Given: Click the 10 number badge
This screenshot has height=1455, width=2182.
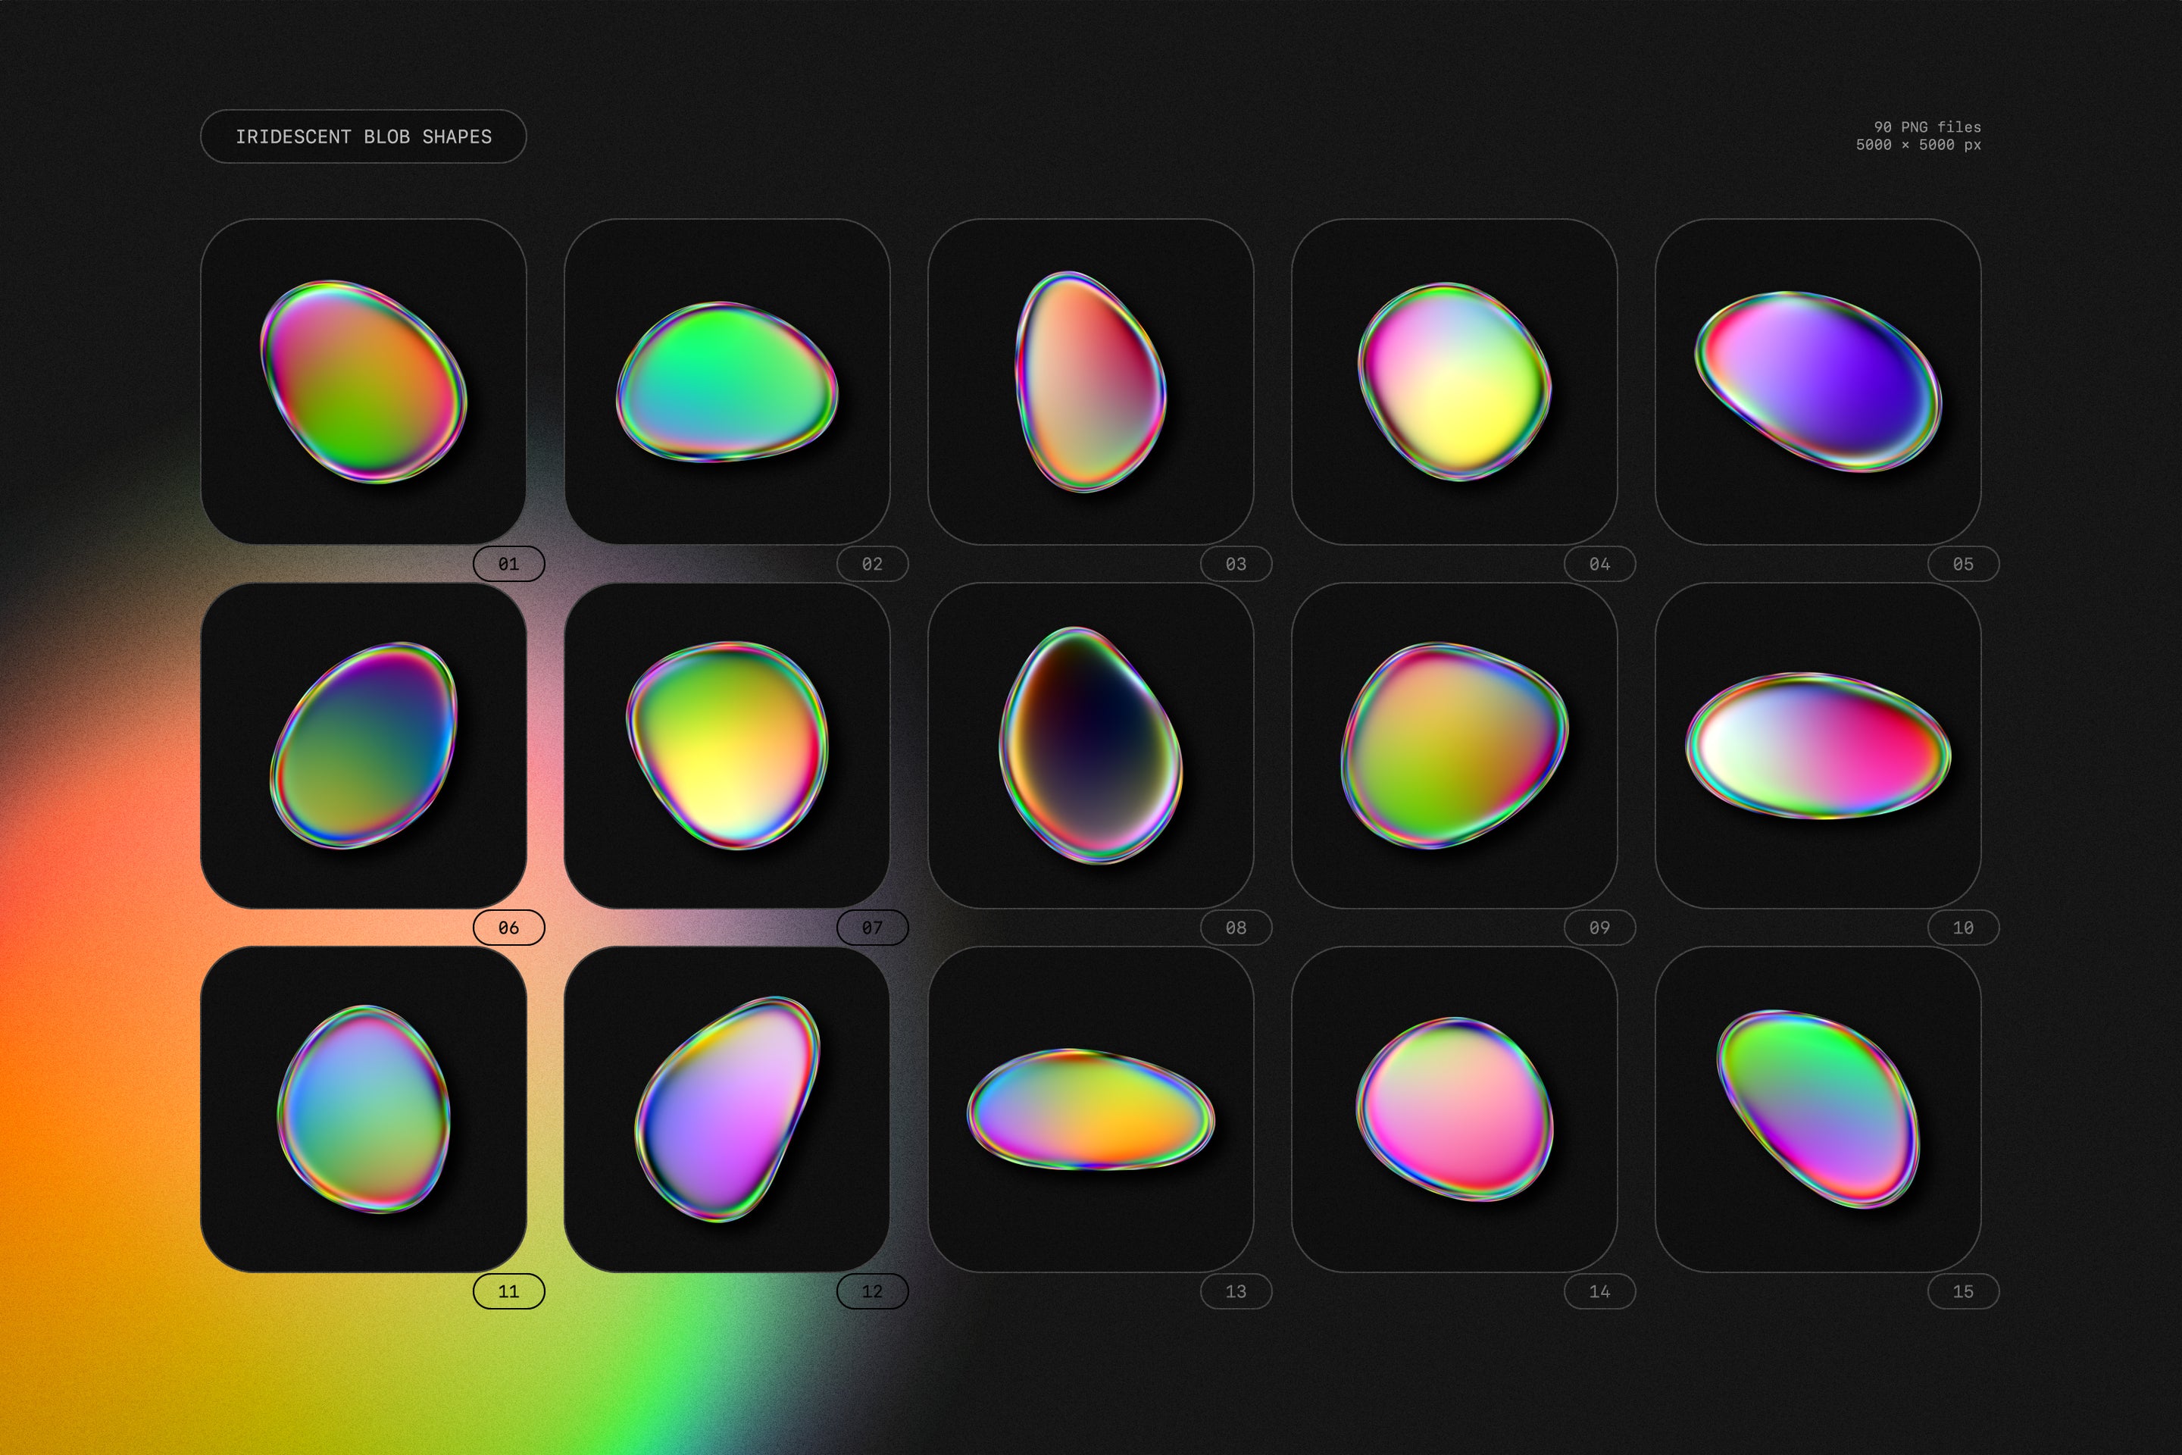Looking at the screenshot, I should pos(1962,927).
